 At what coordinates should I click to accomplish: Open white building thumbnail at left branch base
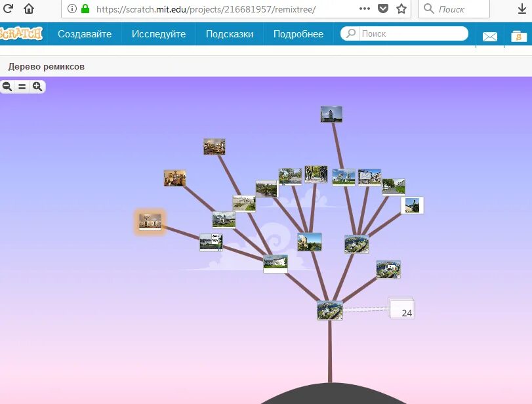275,264
